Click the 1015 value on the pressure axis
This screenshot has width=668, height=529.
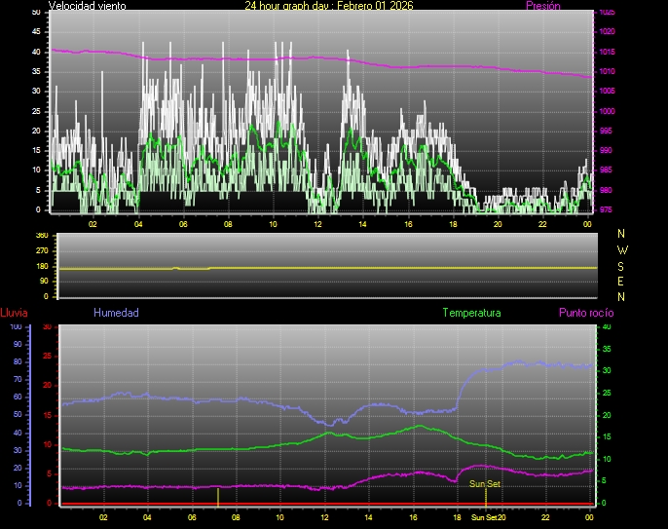[607, 52]
